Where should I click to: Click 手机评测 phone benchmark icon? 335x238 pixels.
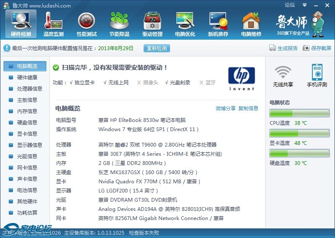(317, 76)
